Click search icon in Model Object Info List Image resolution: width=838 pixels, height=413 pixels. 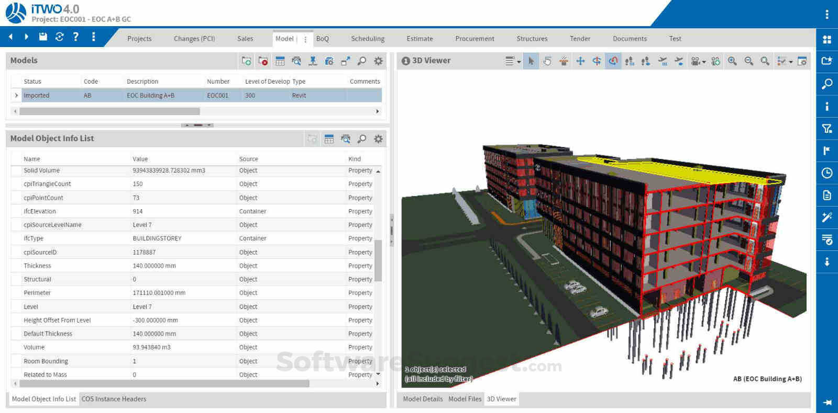tap(361, 139)
